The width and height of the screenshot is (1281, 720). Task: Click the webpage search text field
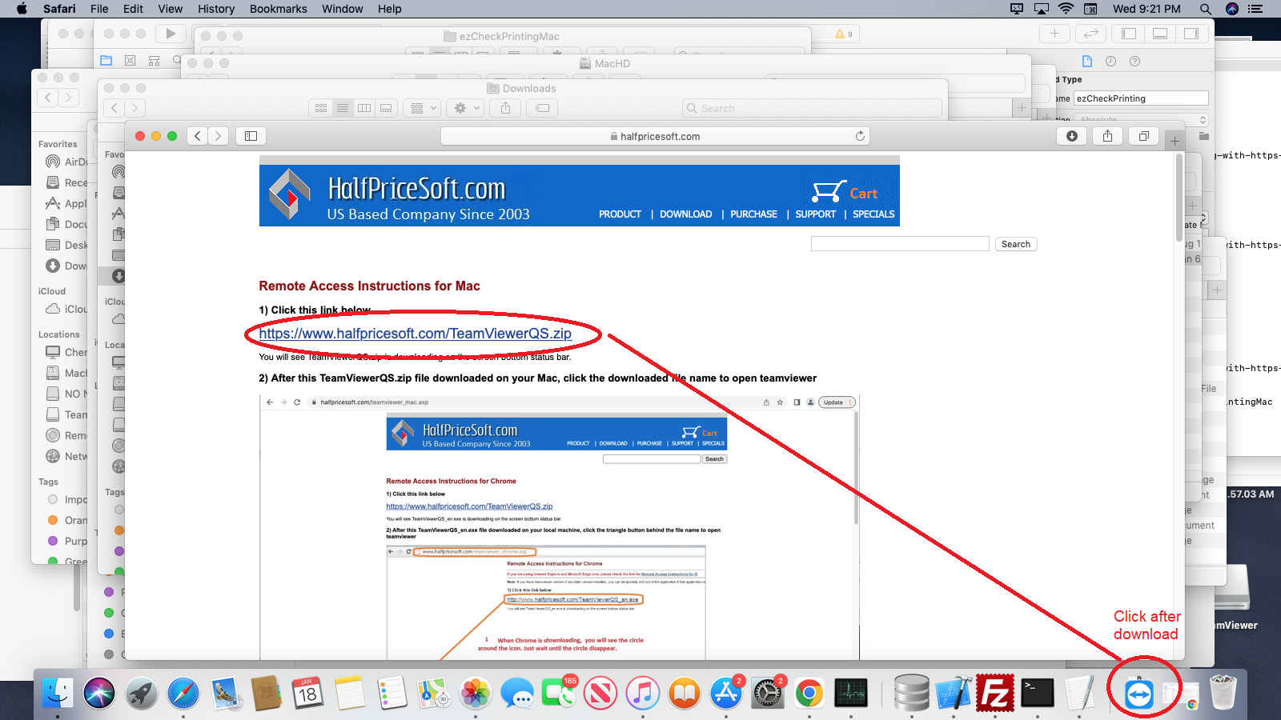click(x=900, y=244)
